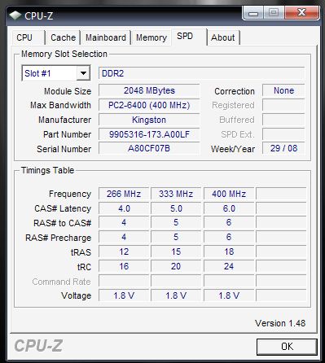Click the RAS# Precharge label
The height and width of the screenshot is (363, 325).
pos(58,238)
